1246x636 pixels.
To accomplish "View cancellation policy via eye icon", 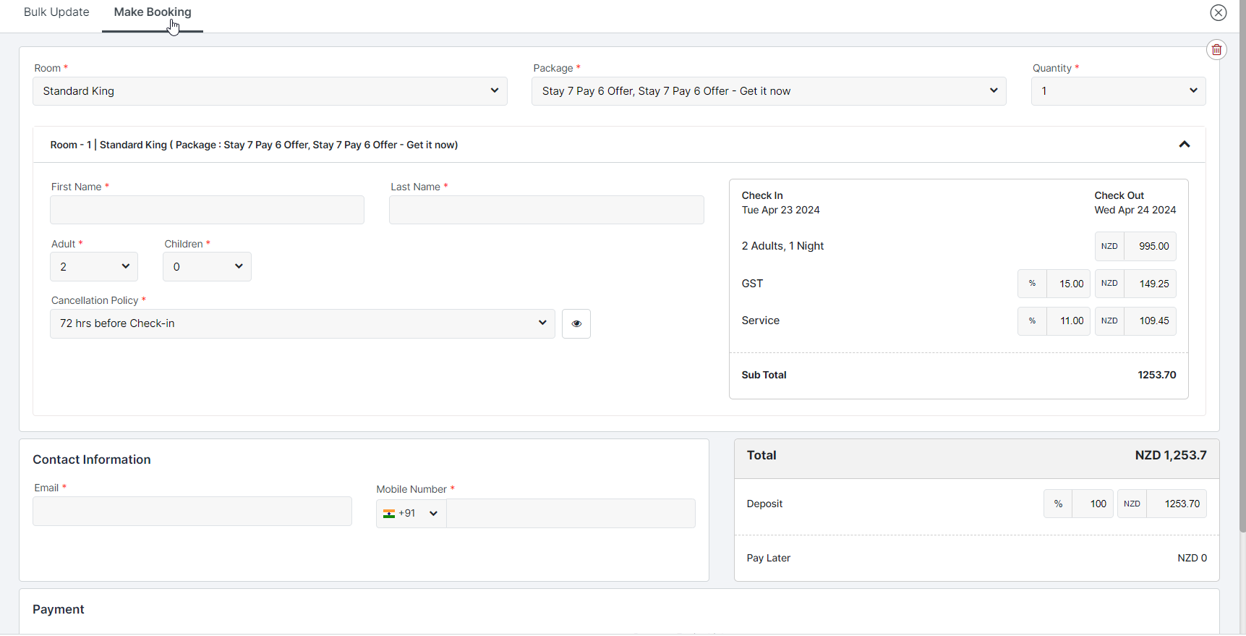I will click(576, 324).
